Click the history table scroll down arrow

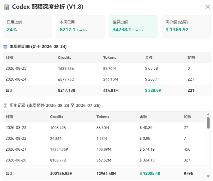tap(208, 176)
